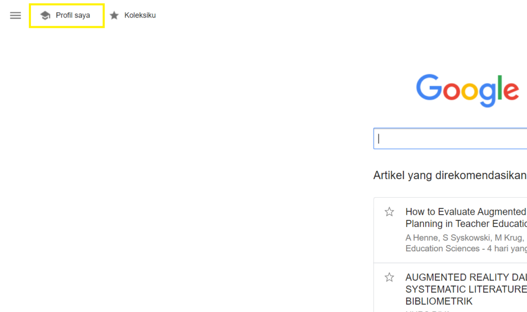Screen dimensions: 527x312
Task: Click the graduation cap profile icon
Action: 45,15
